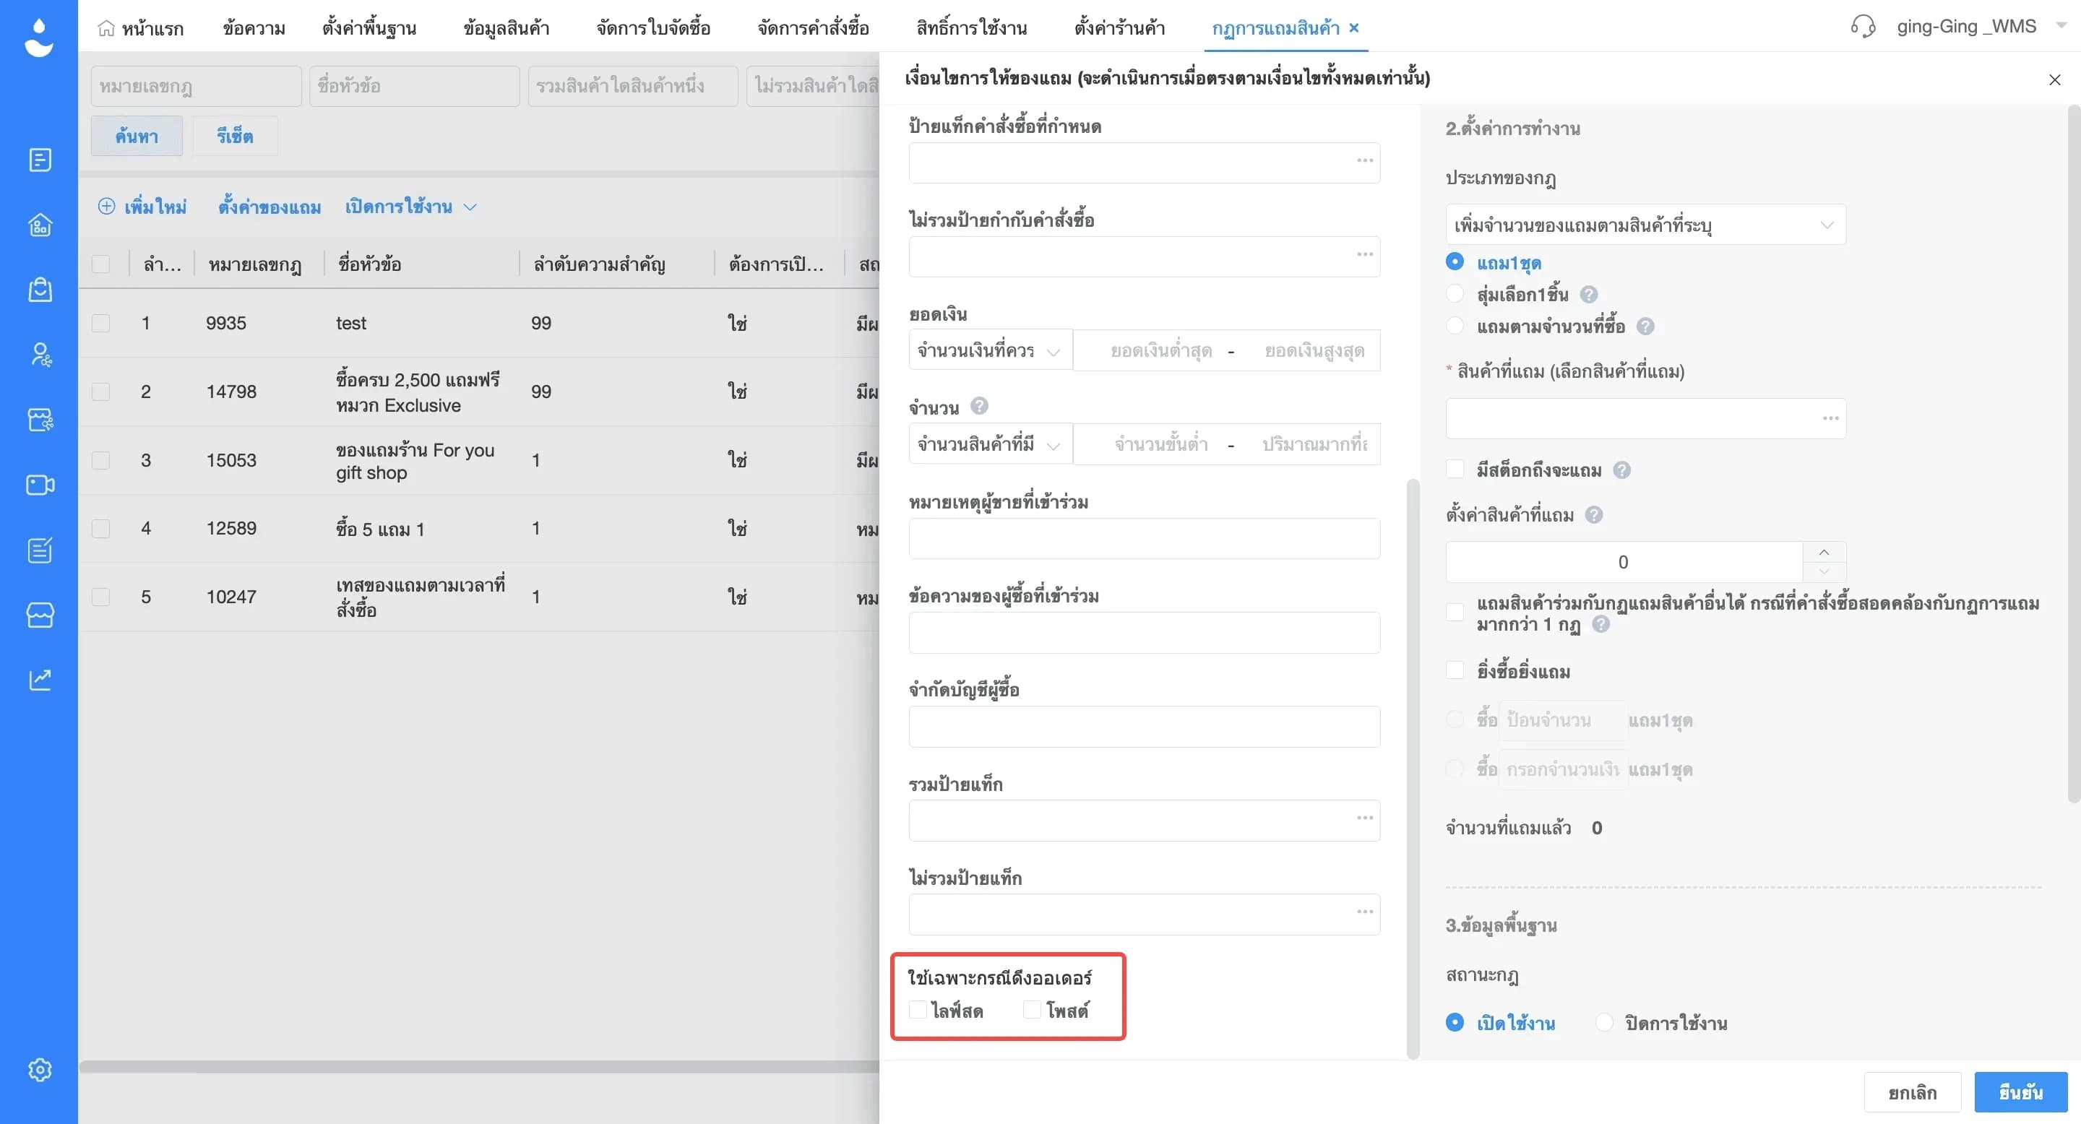Viewport: 2081px width, 1124px height.
Task: Open the edit note sidebar icon
Action: coord(40,550)
